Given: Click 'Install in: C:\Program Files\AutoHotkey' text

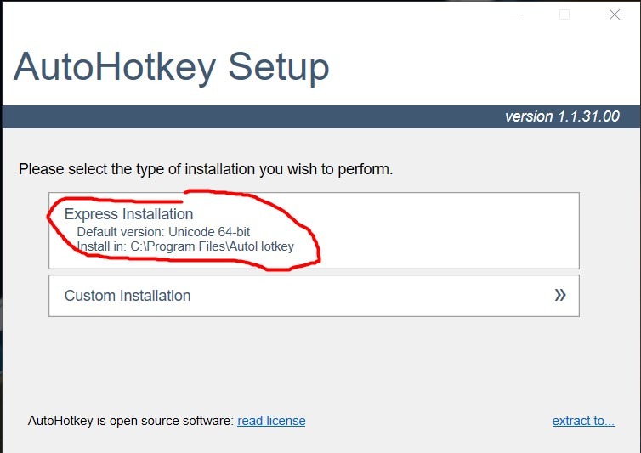Looking at the screenshot, I should coord(185,246).
